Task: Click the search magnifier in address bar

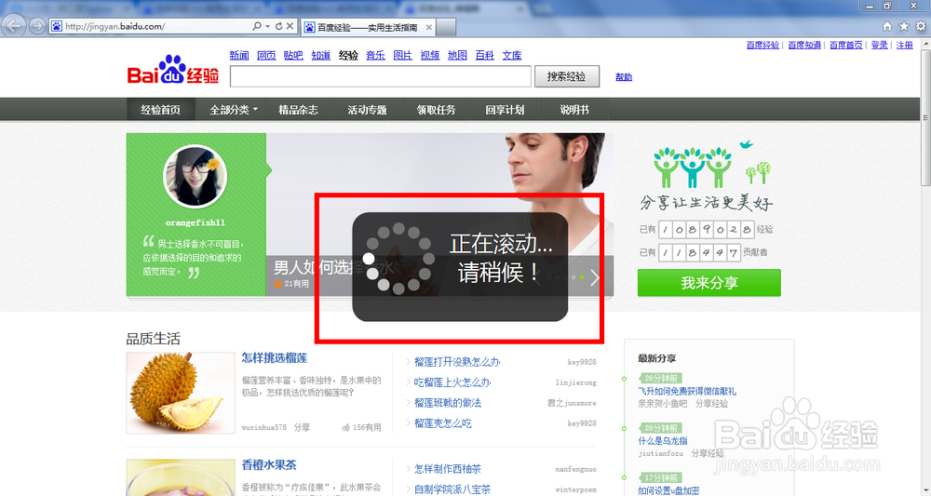Action: click(257, 26)
